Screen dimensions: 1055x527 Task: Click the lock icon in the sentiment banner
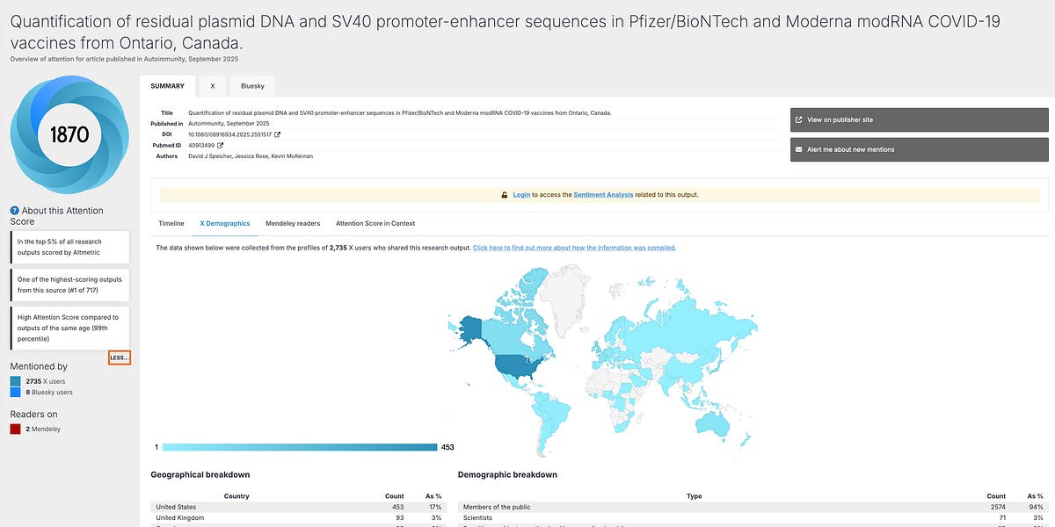[x=505, y=195]
